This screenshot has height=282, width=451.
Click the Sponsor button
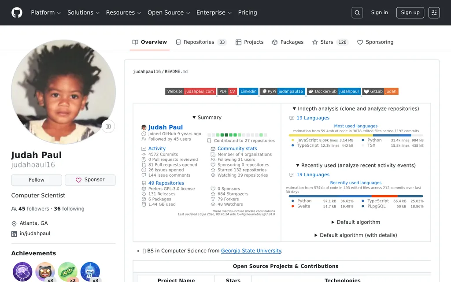pos(90,180)
